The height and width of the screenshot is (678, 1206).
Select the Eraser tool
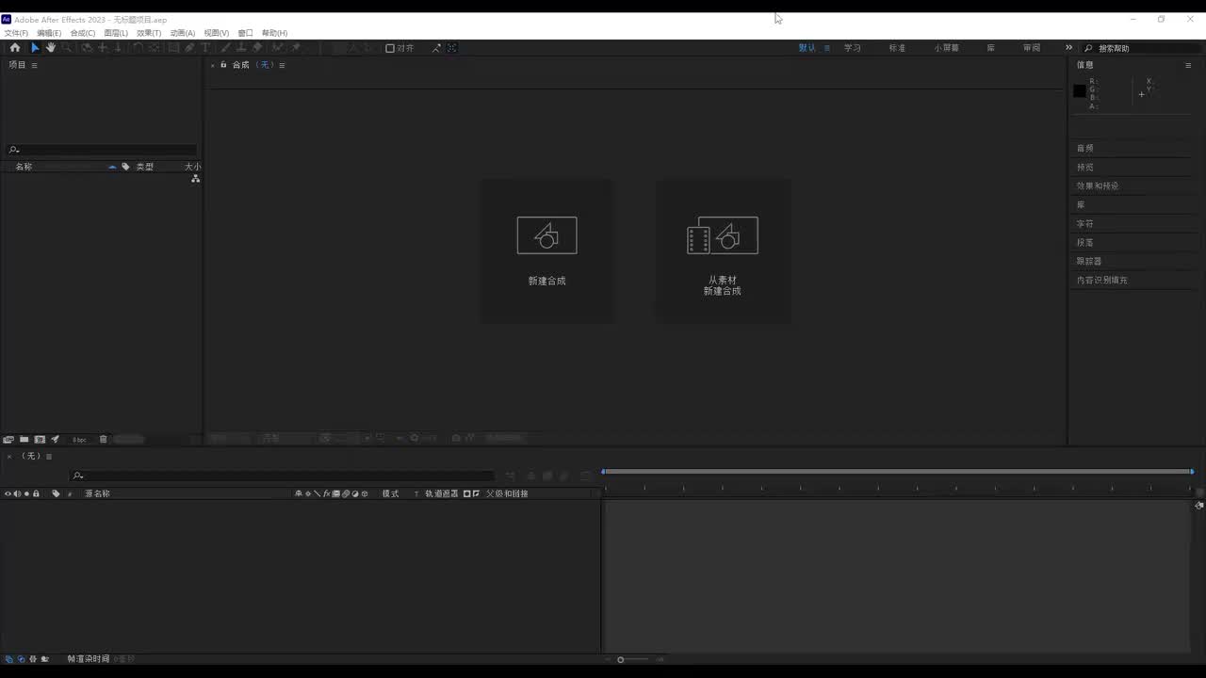click(x=257, y=48)
